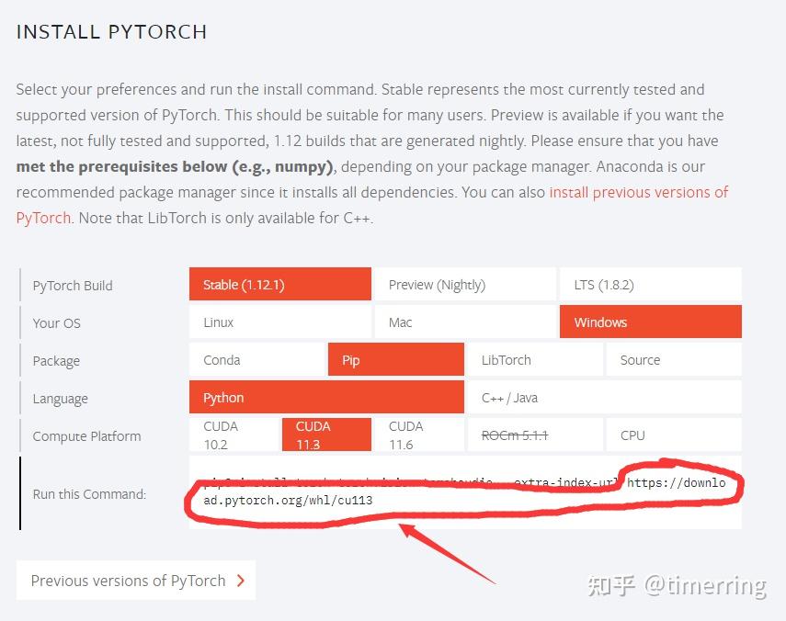This screenshot has height=621, width=786.
Task: Choose the LibTorch package option
Action: [534, 359]
